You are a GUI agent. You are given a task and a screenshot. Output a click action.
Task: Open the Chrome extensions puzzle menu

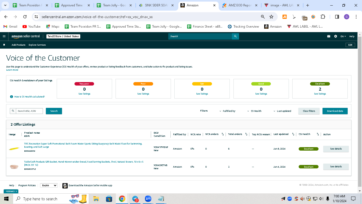[x=323, y=17]
